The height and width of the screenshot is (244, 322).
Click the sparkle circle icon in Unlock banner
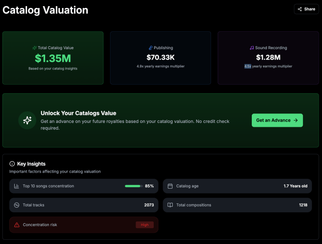pos(28,120)
